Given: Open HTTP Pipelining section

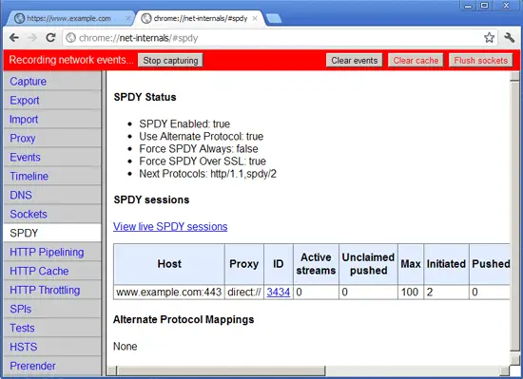Looking at the screenshot, I should click(52, 252).
